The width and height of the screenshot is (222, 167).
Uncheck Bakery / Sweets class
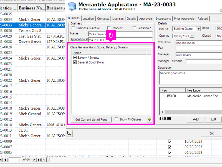click(75, 58)
